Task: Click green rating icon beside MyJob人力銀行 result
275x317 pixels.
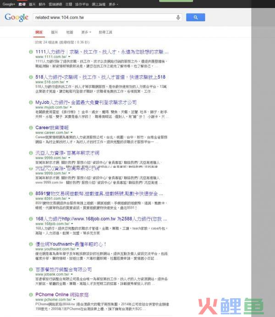Action: [x=31, y=102]
